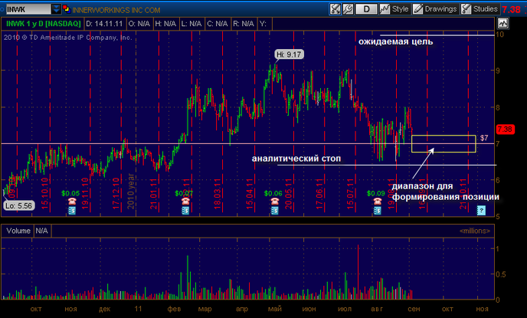Viewport: 527px width, 318px height.
Task: Click the 'дек' month label on time axis
Action: coord(105,309)
